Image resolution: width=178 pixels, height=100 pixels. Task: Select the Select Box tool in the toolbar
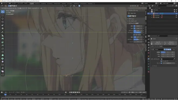click(3, 12)
